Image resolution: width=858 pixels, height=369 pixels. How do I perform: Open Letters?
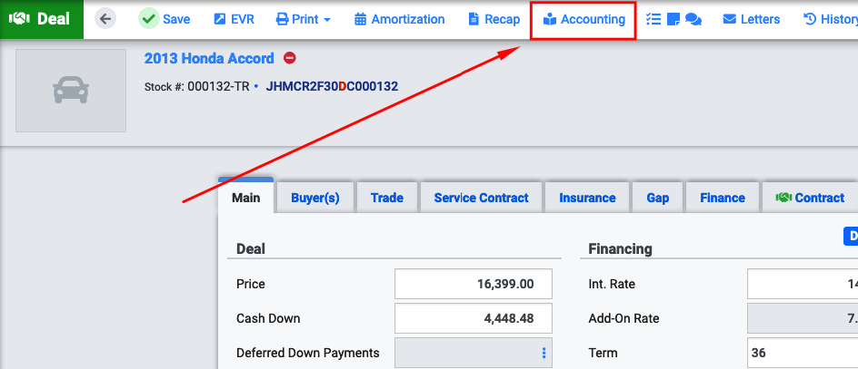(752, 19)
